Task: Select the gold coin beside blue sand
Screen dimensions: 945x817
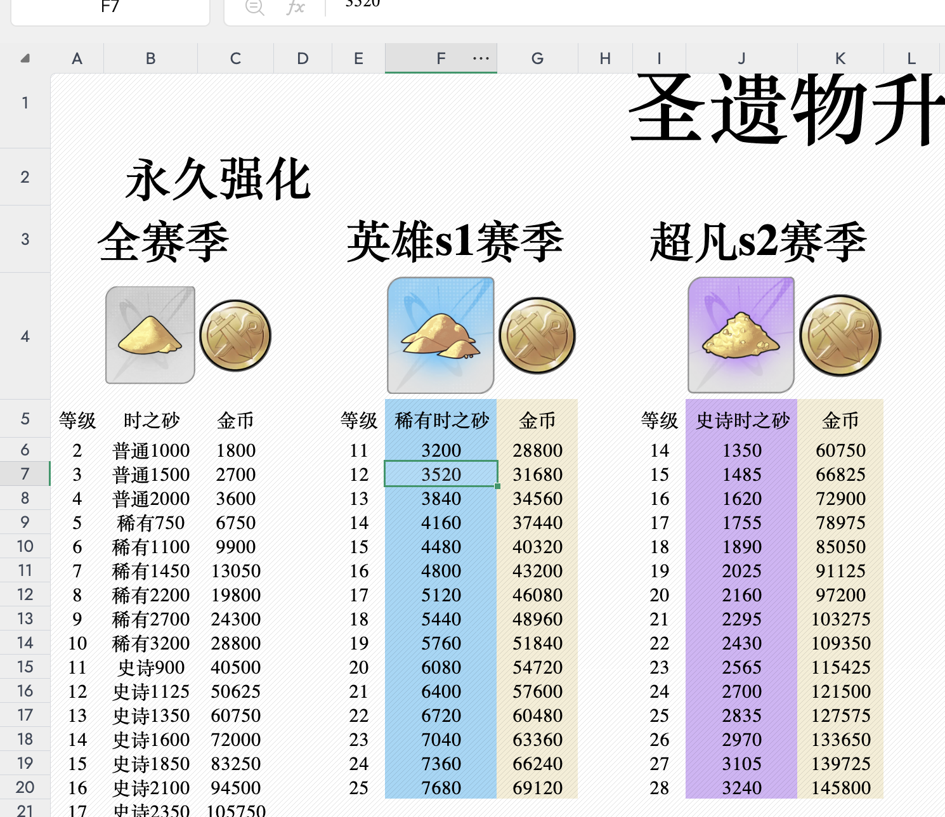Action: click(537, 336)
